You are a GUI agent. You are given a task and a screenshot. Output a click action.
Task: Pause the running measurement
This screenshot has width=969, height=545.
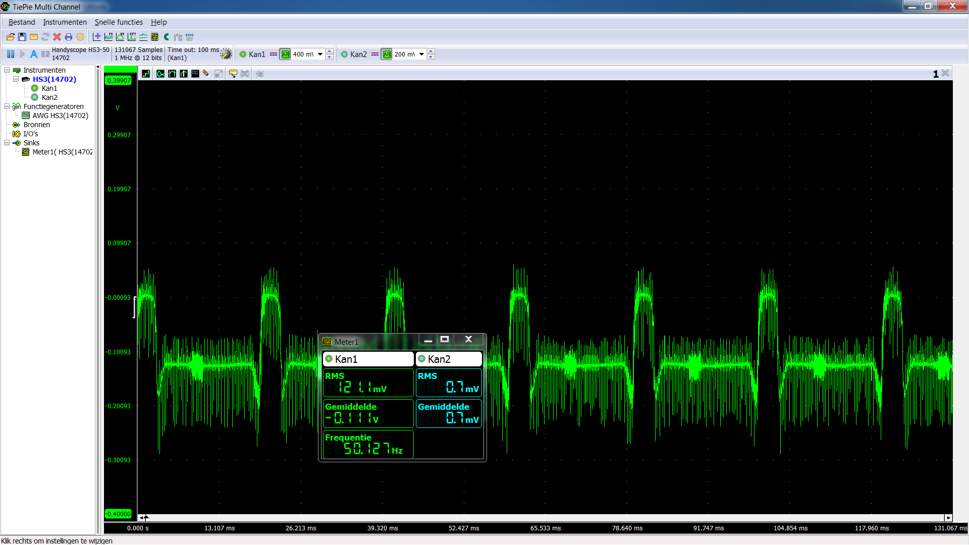(11, 54)
